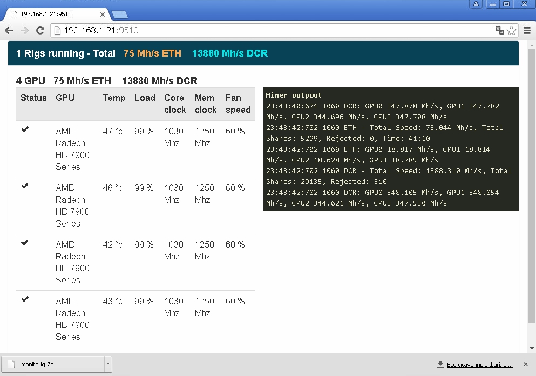Viewport: 536px width, 376px height.
Task: Click the download arrow icon in downloads bar
Action: 440,364
